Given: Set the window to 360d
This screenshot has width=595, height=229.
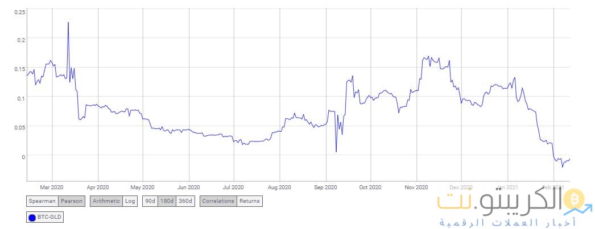Looking at the screenshot, I should click(185, 201).
